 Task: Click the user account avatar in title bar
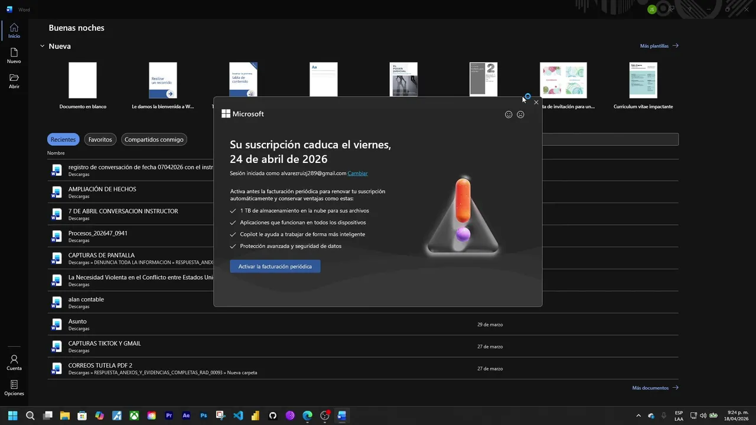coord(652,9)
